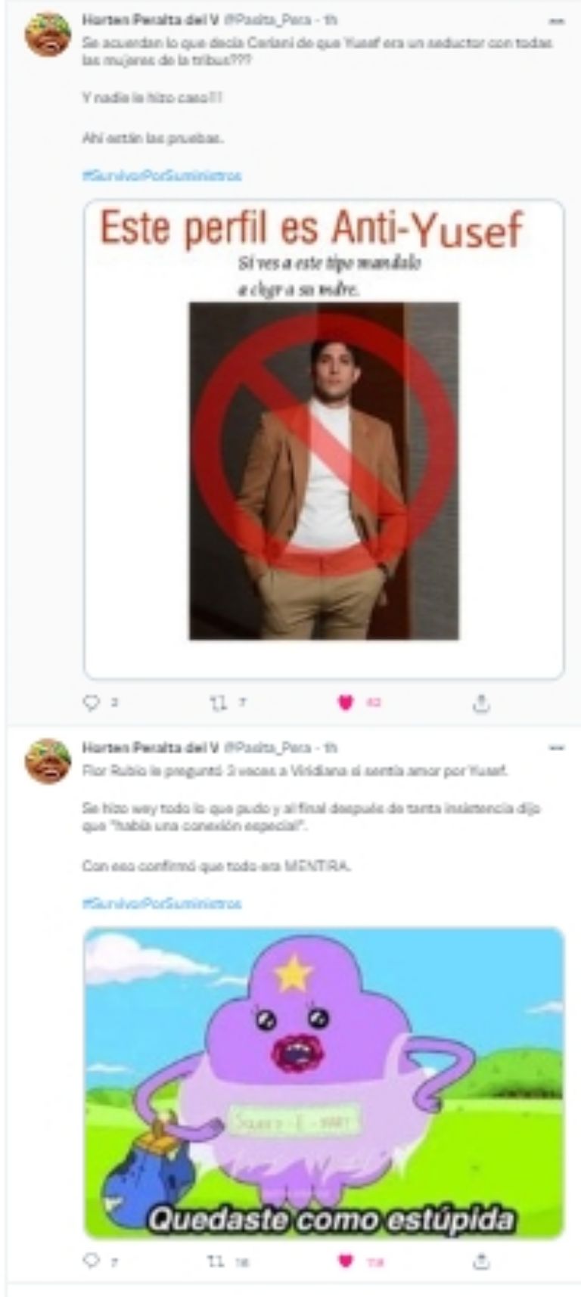The image size is (581, 1297).
Task: Open #SurvivorPorSuministros hashtag in the second tweet
Action: (x=162, y=903)
